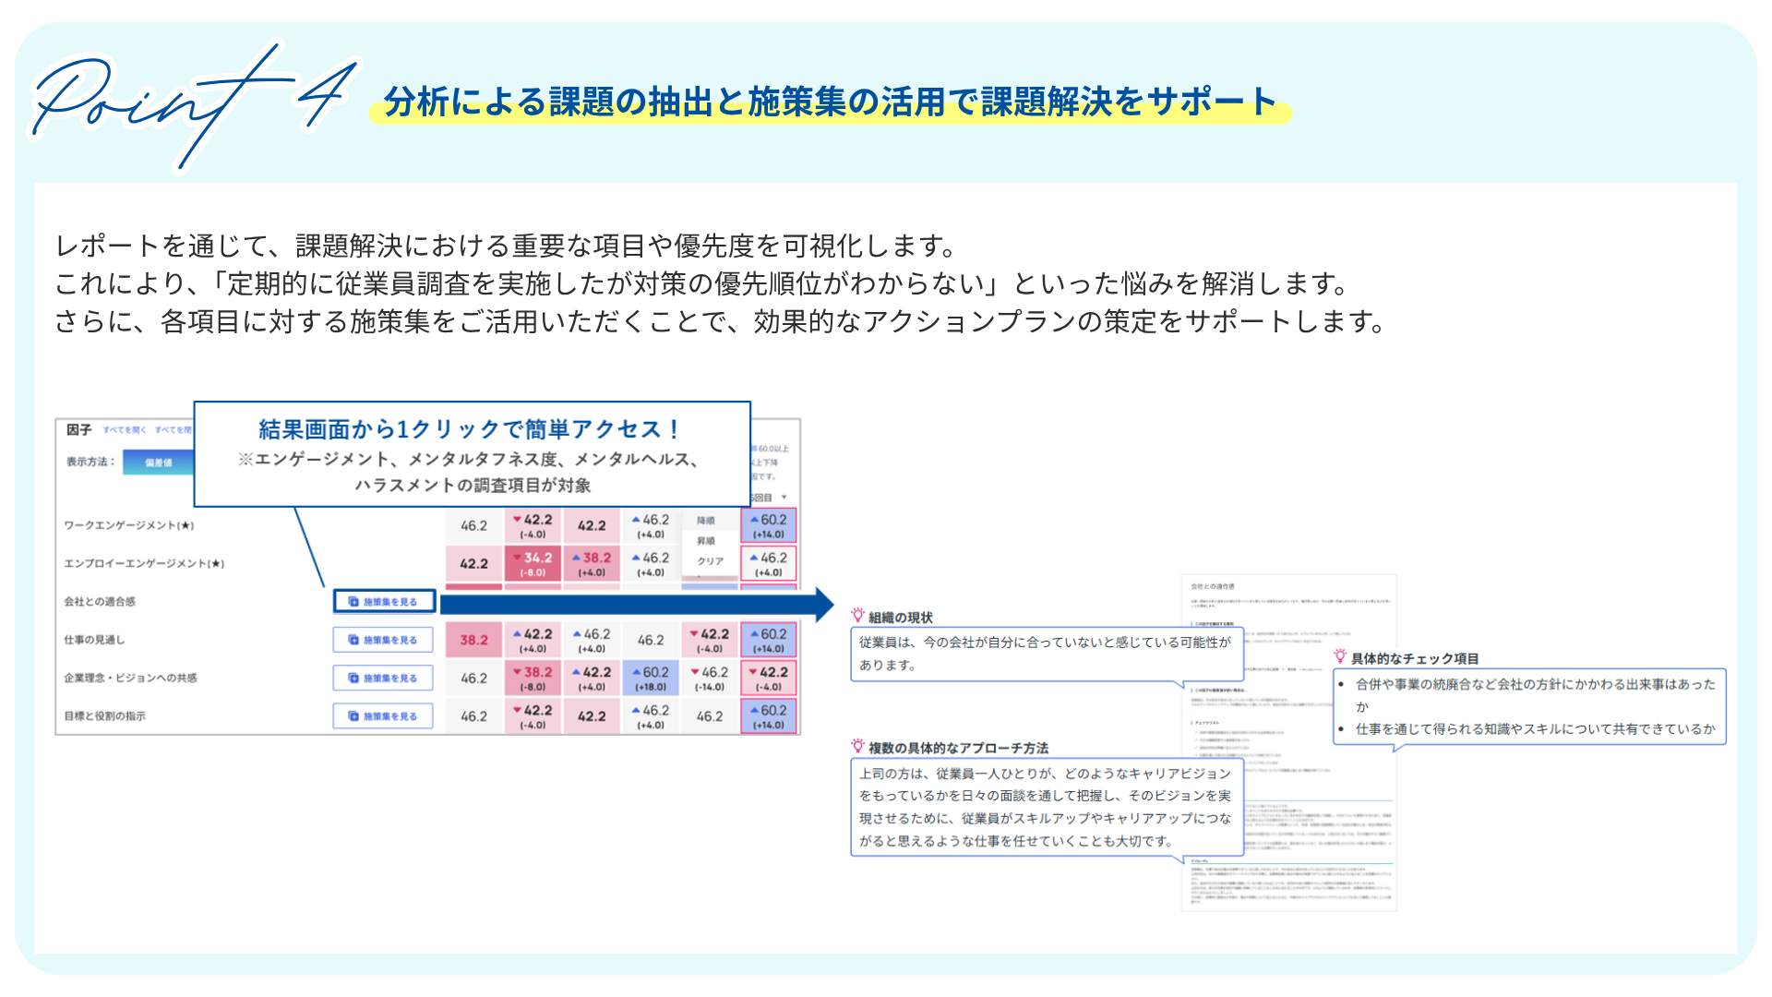Choose クリア in the sort menu

pos(710,561)
